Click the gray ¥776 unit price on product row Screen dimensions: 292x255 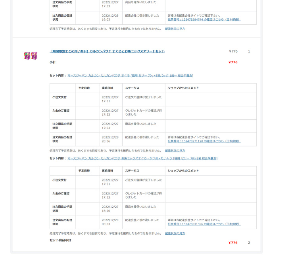[x=233, y=51]
